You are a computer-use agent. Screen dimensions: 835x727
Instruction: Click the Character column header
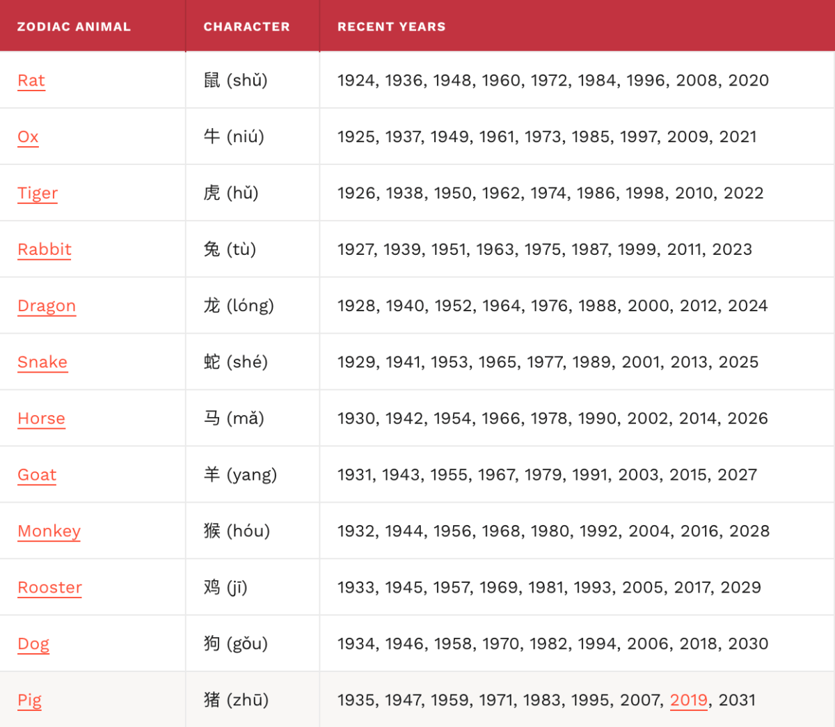click(246, 27)
